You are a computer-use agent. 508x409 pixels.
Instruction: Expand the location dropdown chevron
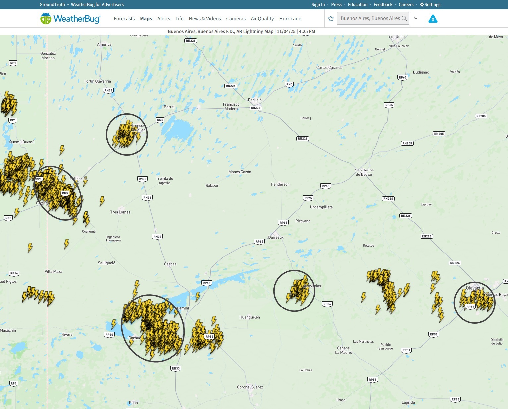coord(416,19)
